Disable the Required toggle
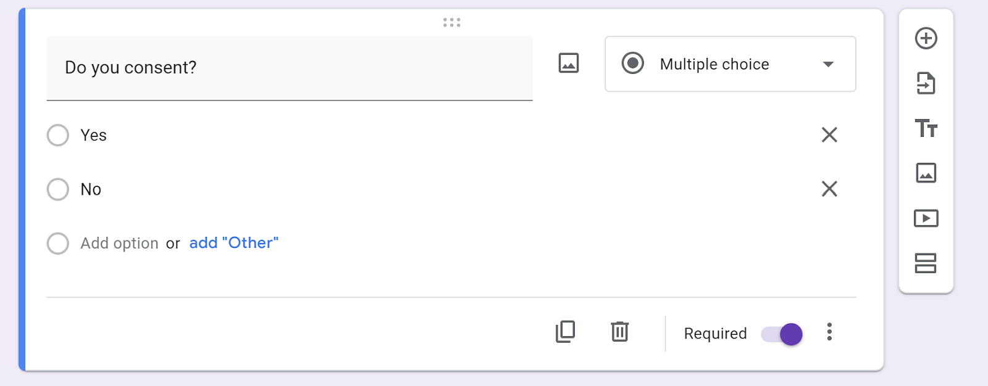The image size is (988, 386). [x=782, y=334]
